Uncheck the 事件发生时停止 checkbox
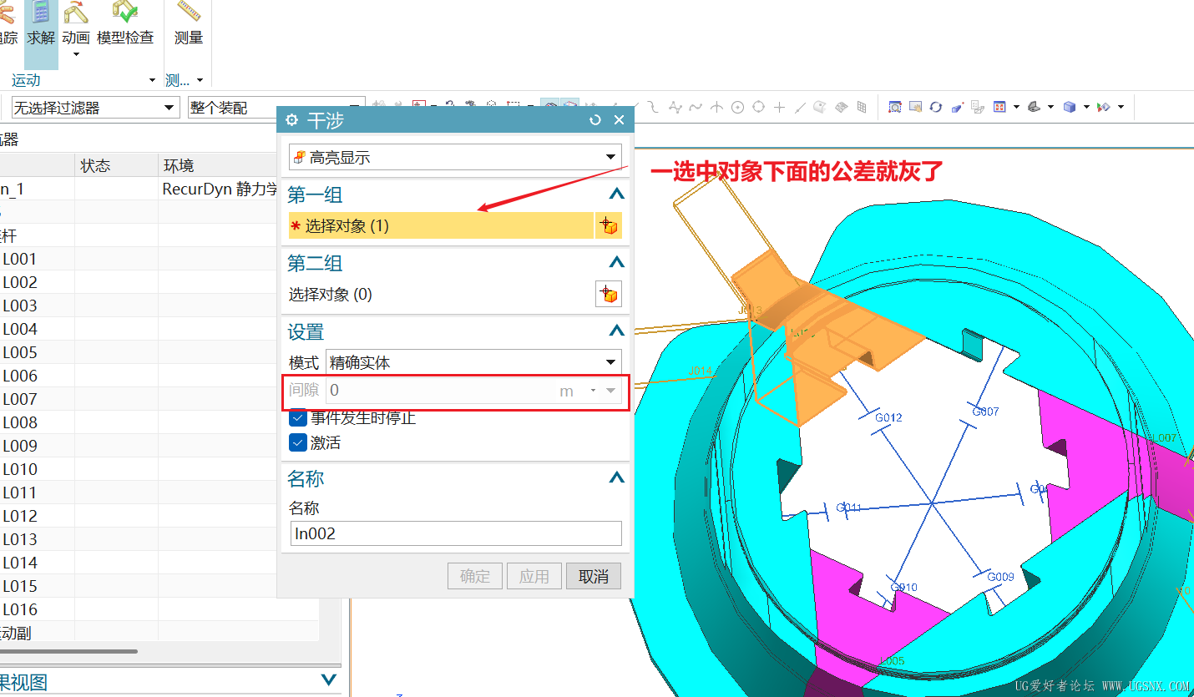This screenshot has height=697, width=1194. pos(297,418)
